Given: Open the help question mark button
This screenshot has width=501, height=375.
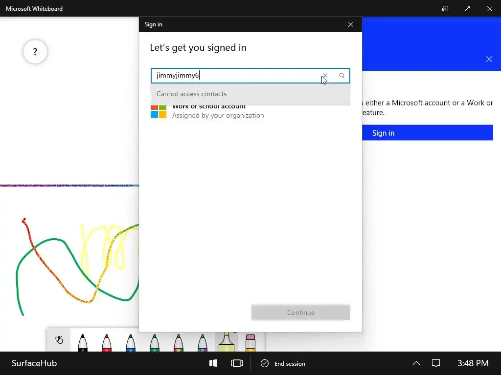Looking at the screenshot, I should pos(35,52).
